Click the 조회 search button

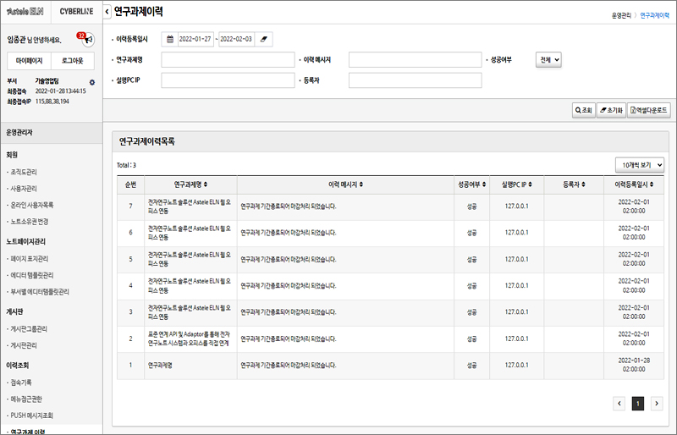pyautogui.click(x=583, y=110)
